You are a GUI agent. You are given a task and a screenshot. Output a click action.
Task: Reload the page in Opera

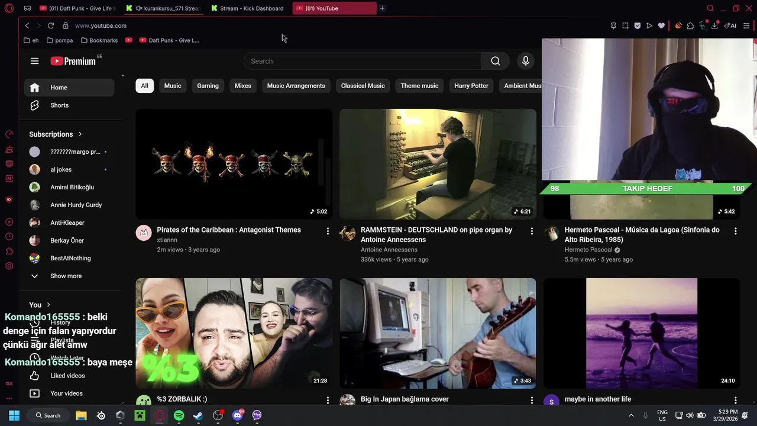(50, 25)
